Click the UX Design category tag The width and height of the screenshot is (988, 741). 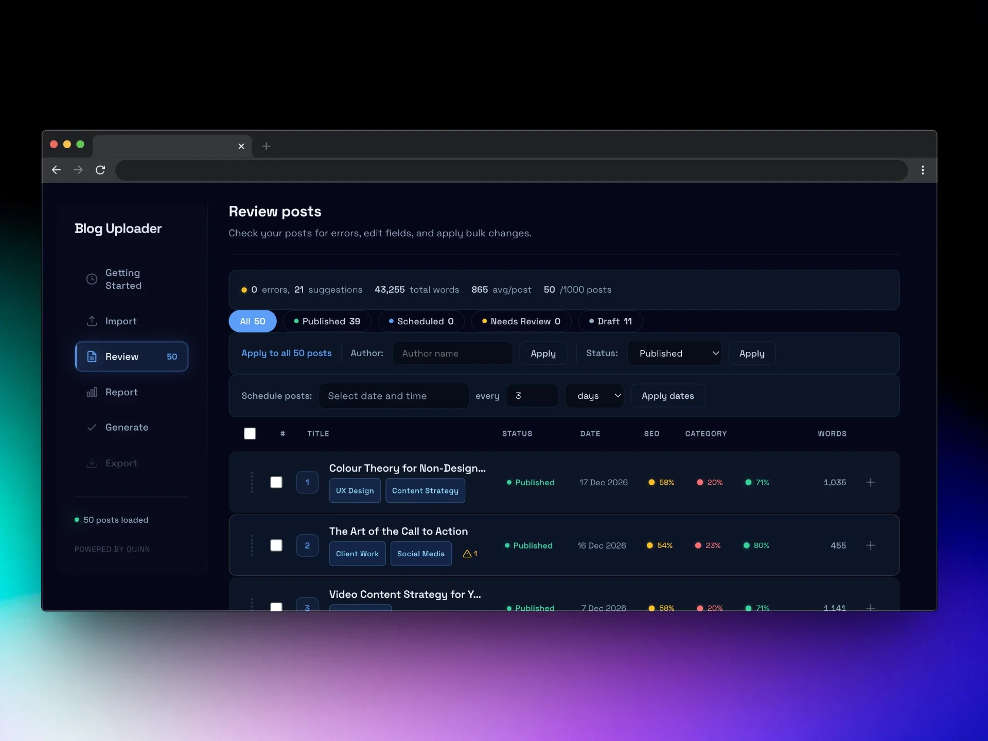355,491
